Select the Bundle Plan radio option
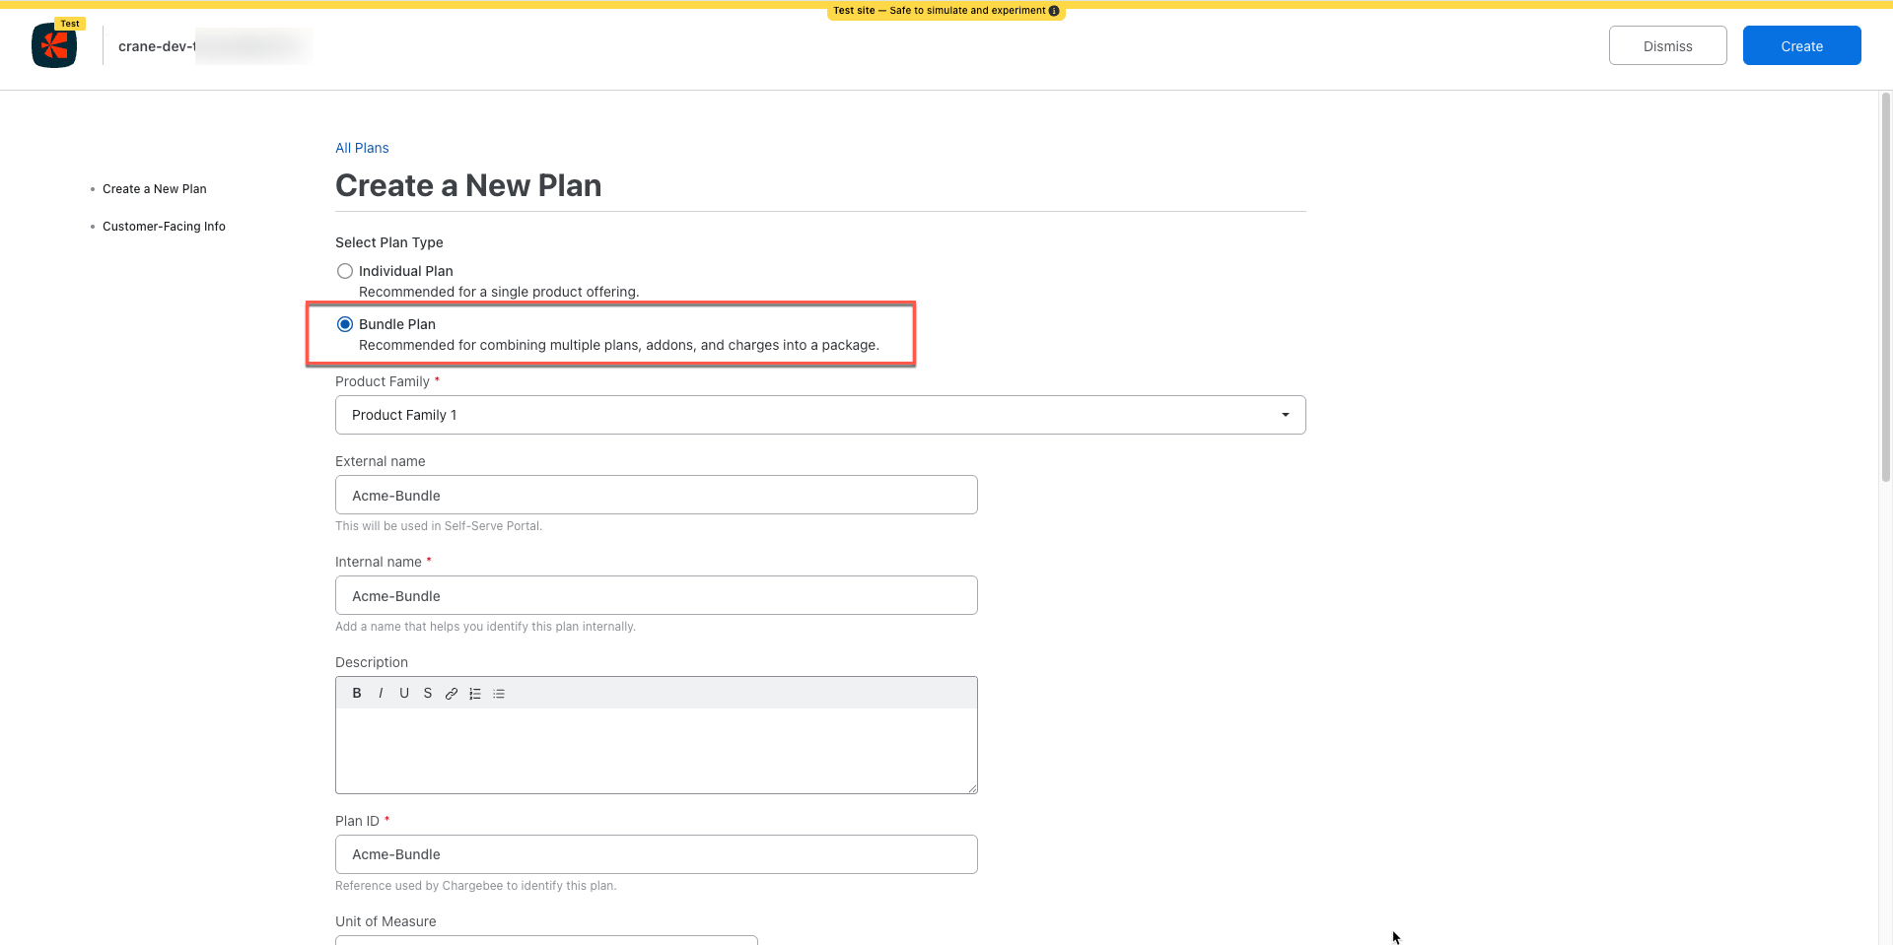Image resolution: width=1893 pixels, height=945 pixels. [345, 324]
